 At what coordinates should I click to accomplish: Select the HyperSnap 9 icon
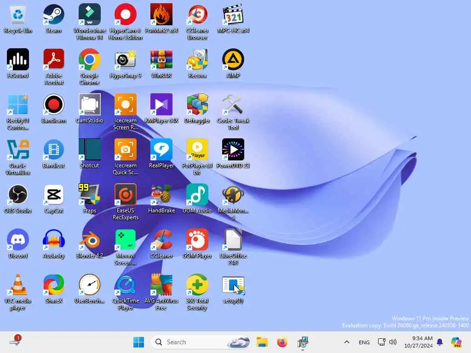(125, 64)
